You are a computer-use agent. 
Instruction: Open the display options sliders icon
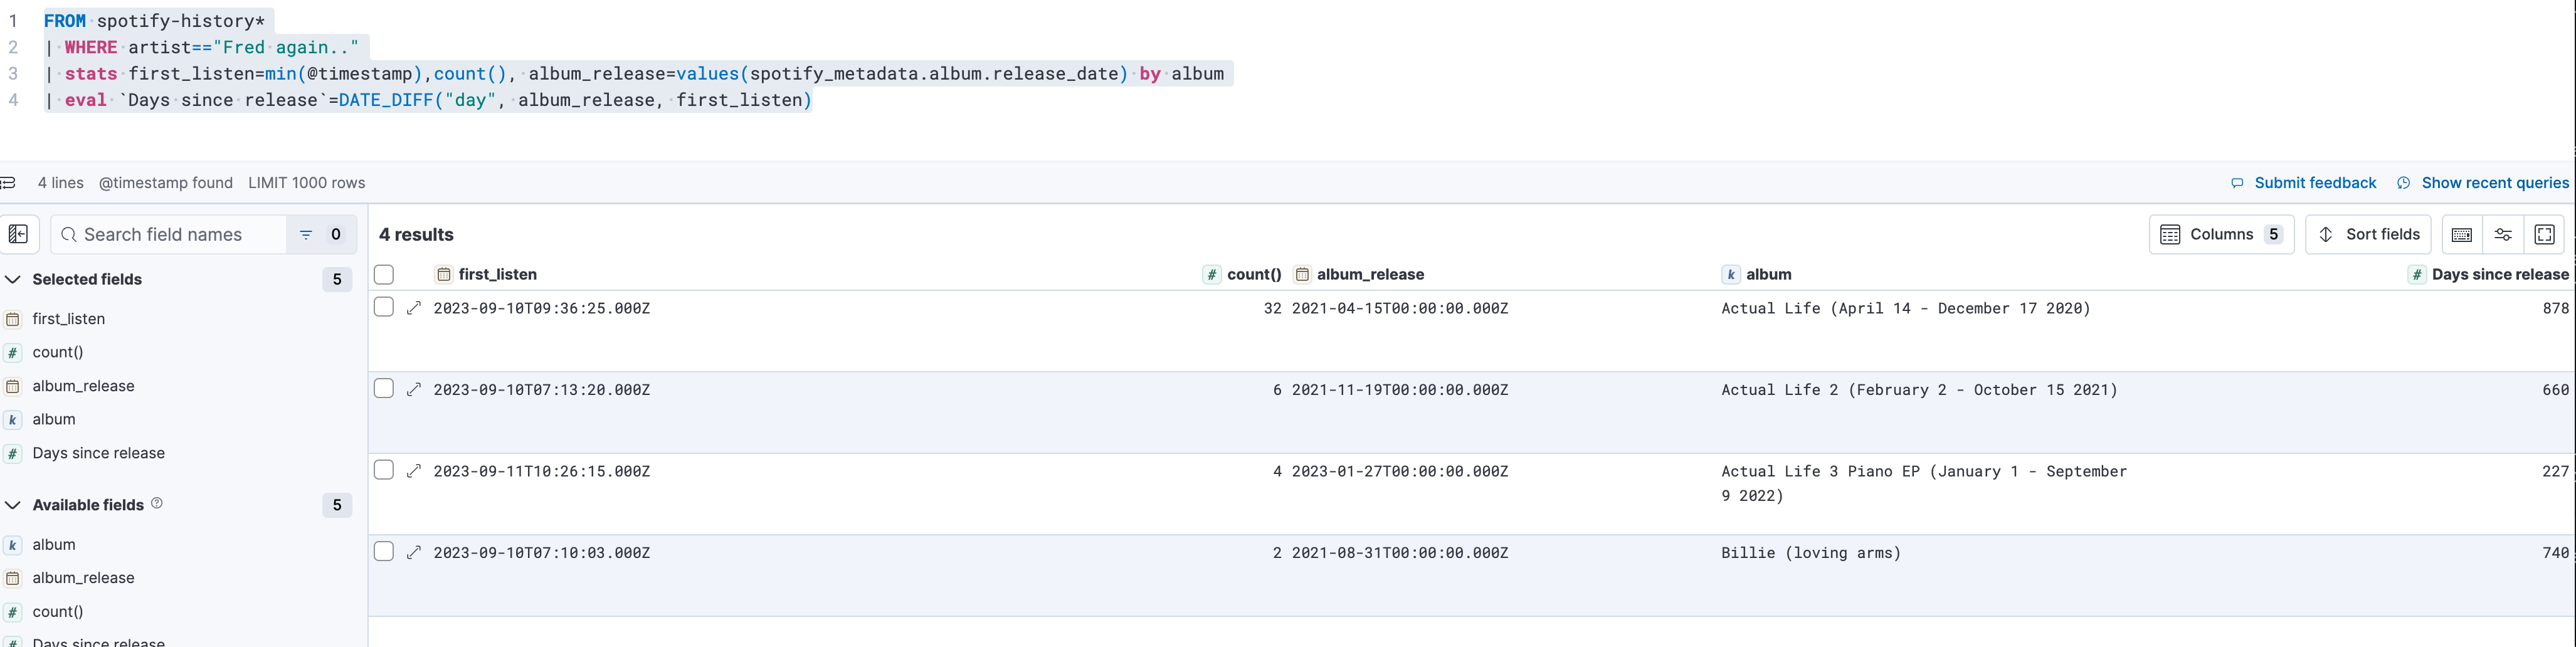pyautogui.click(x=2503, y=235)
